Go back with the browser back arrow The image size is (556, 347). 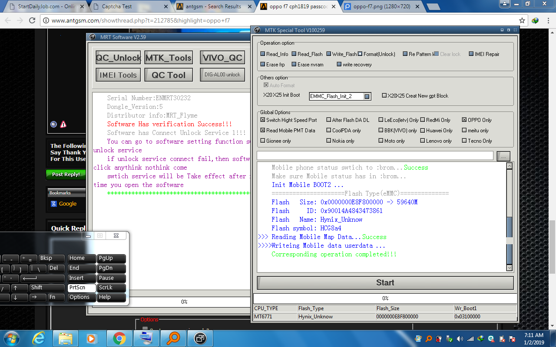pyautogui.click(x=7, y=20)
